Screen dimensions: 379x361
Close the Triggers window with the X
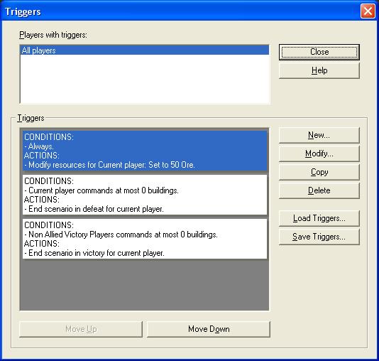point(368,11)
